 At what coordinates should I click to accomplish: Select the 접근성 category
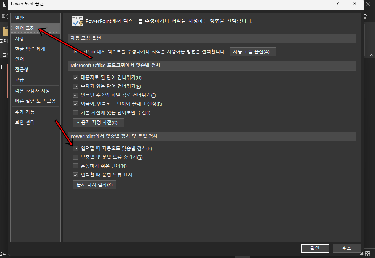point(35,69)
